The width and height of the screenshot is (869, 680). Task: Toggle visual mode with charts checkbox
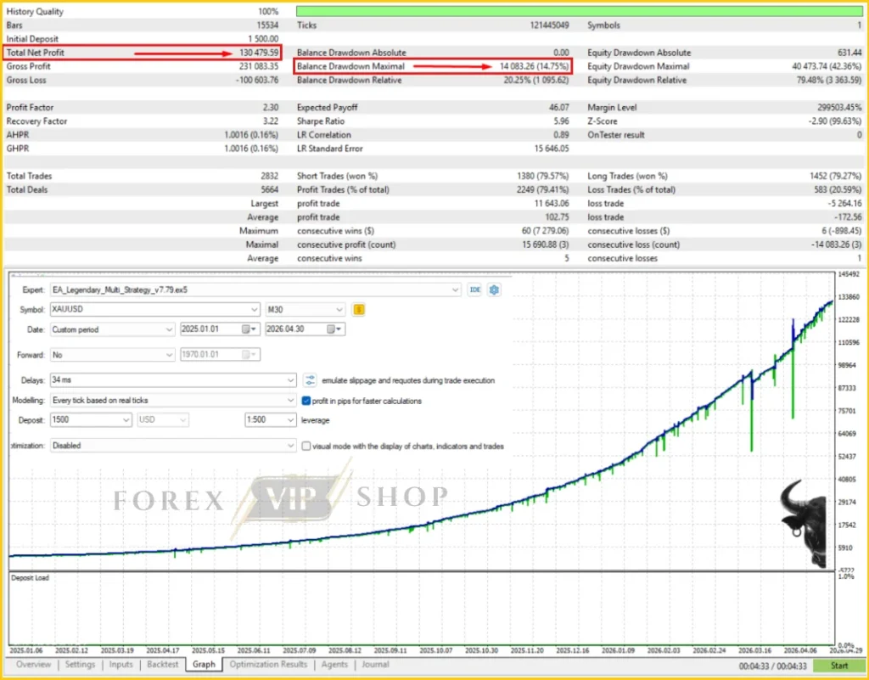click(306, 446)
